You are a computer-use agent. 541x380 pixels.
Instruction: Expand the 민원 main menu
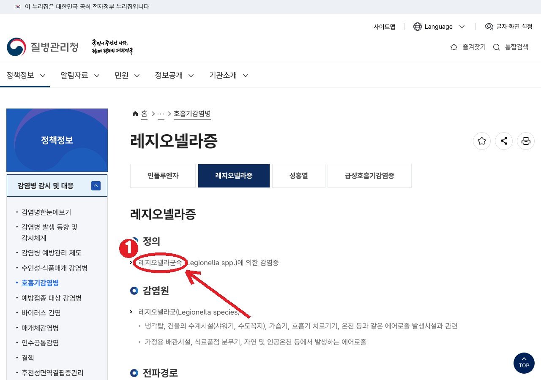point(127,76)
